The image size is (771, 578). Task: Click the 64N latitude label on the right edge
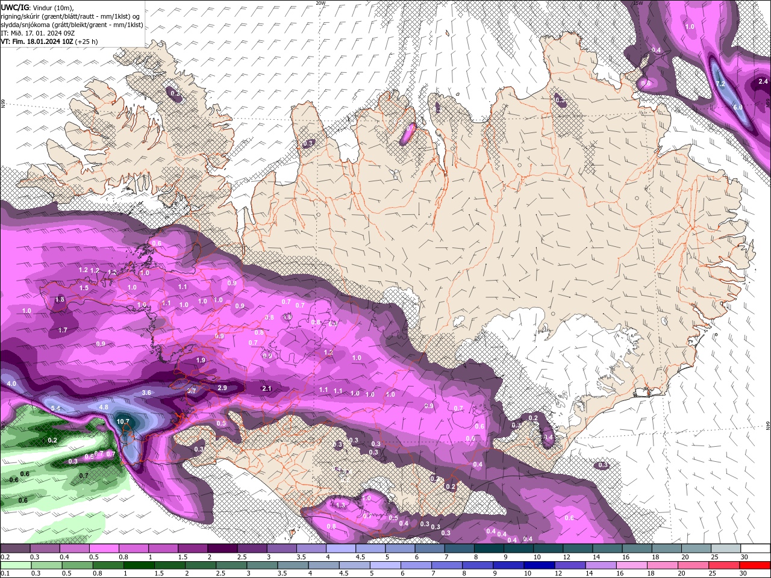[x=768, y=426]
